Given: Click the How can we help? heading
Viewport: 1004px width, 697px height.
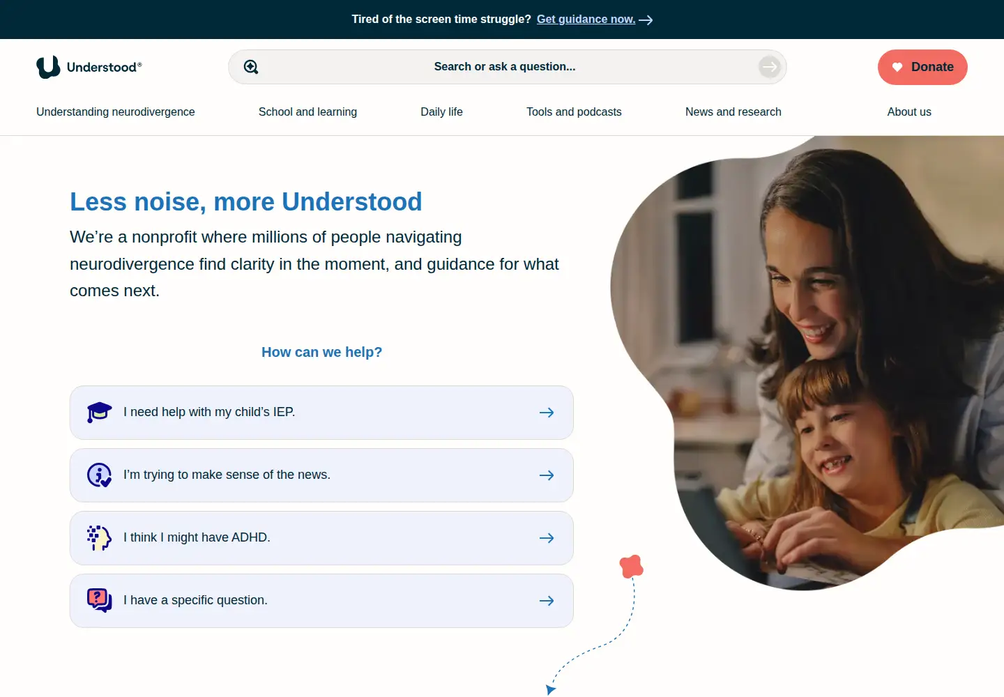Looking at the screenshot, I should [321, 352].
